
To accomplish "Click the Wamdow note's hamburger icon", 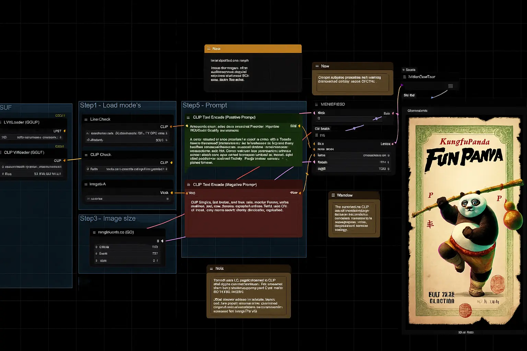I will 333,195.
